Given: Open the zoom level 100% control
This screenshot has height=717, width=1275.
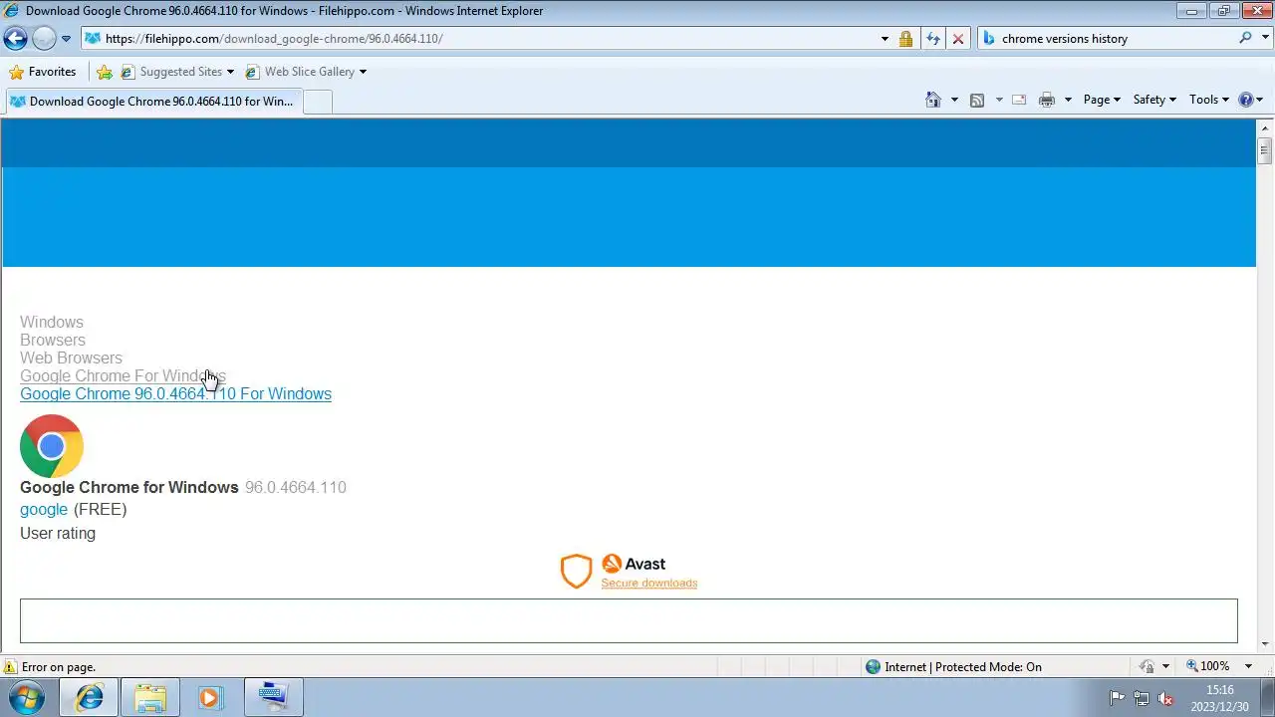Looking at the screenshot, I should (x=1207, y=666).
